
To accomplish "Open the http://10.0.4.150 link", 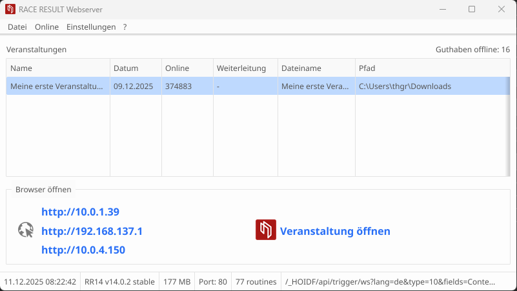I will pyautogui.click(x=83, y=250).
